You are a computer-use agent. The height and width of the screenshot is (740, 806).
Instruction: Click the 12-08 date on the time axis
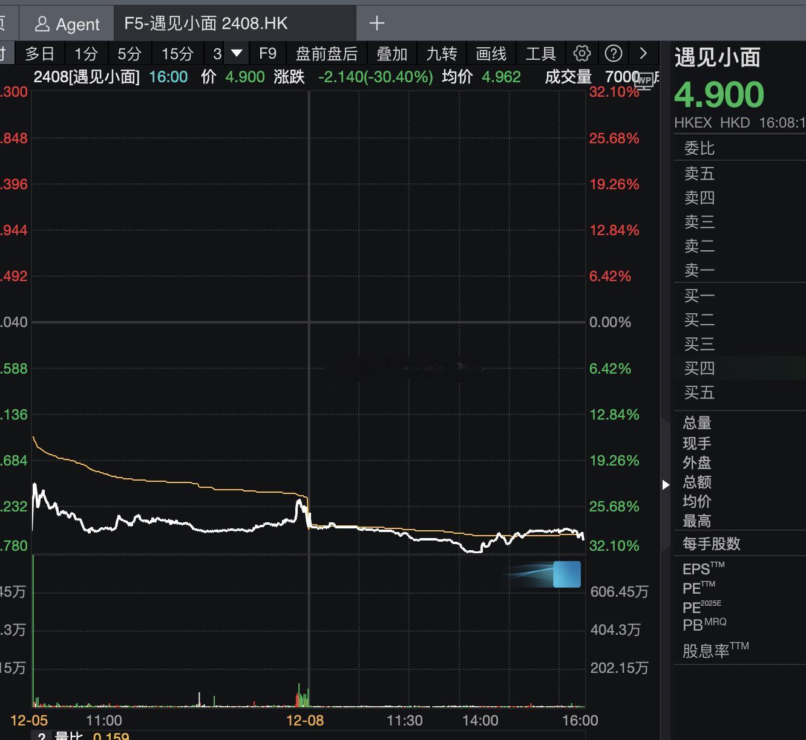coord(305,721)
